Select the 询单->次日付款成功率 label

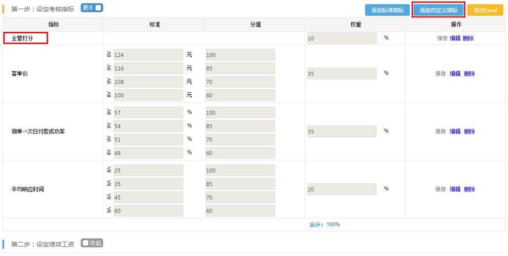point(38,131)
